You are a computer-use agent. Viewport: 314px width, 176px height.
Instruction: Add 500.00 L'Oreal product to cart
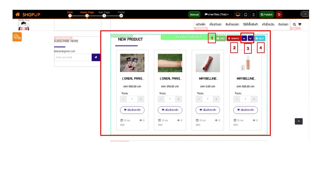pos(132,110)
